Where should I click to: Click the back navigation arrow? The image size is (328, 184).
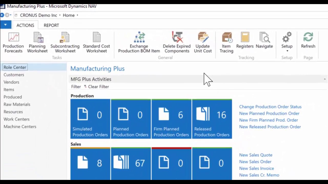(x=2, y=15)
